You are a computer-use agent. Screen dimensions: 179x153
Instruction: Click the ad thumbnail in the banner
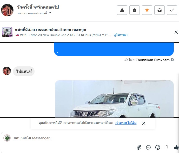tap(7, 32)
